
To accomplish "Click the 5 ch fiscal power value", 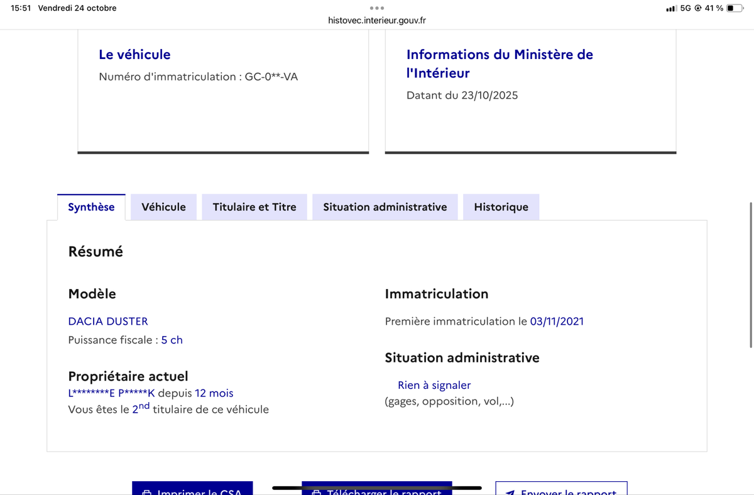I will click(172, 340).
